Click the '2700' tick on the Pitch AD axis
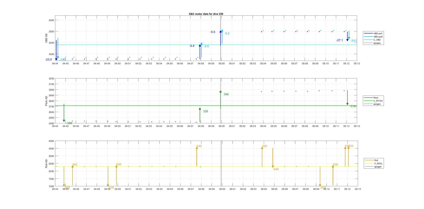 pos(51,106)
